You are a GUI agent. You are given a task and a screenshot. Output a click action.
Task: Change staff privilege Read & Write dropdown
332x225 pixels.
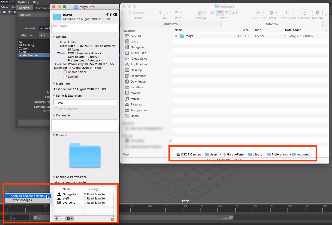pos(95,198)
